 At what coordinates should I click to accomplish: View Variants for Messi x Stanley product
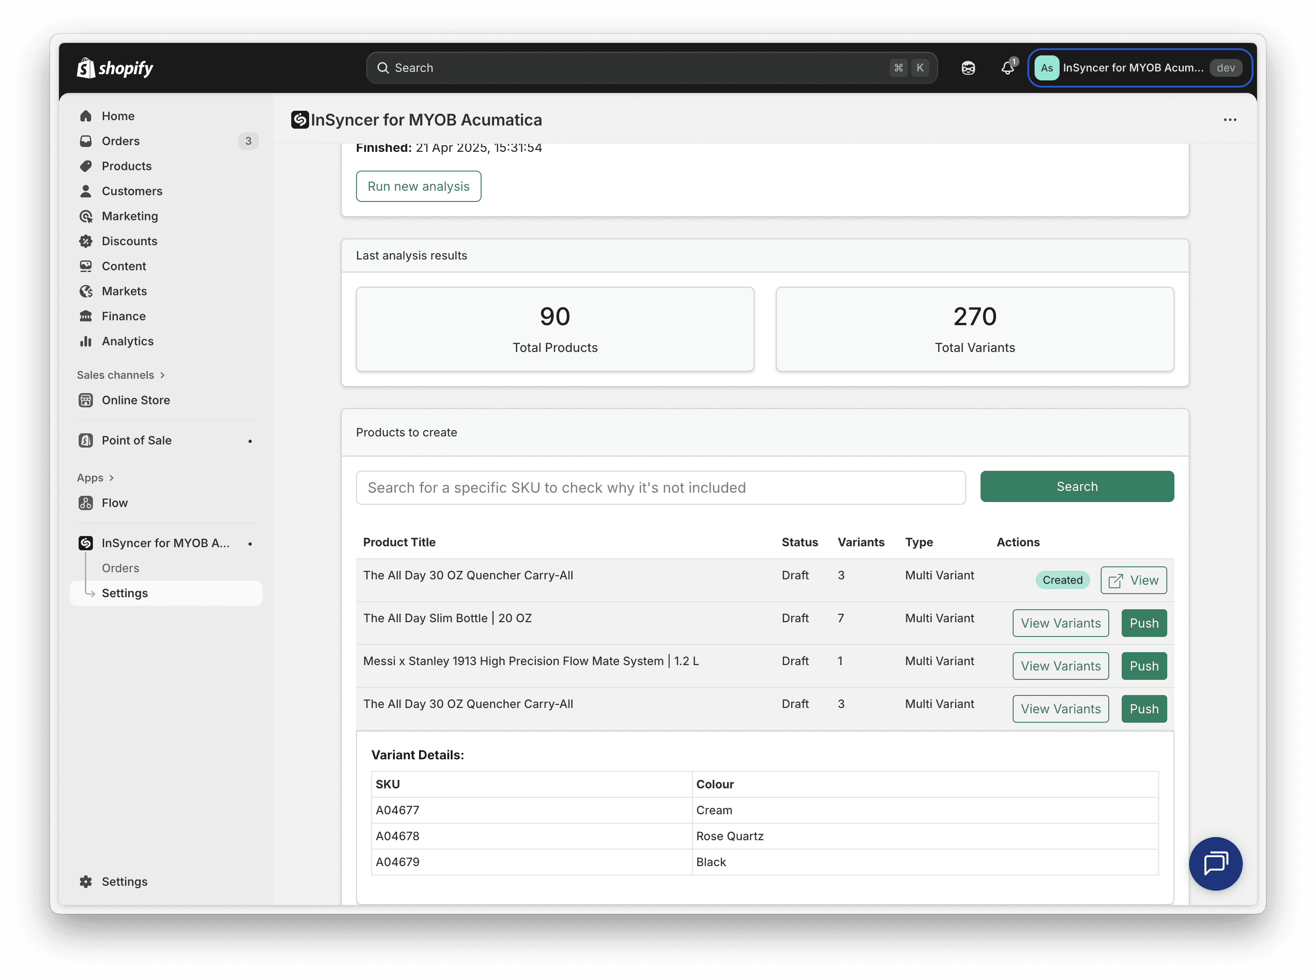[x=1060, y=666]
